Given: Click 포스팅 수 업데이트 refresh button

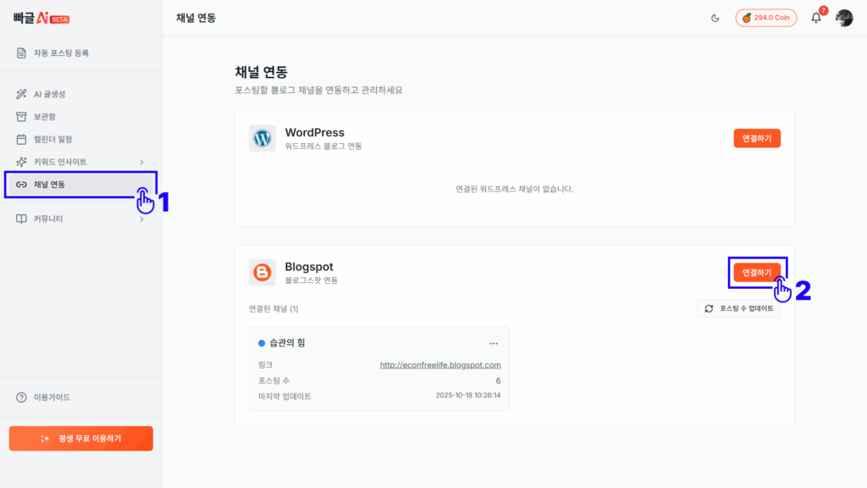Looking at the screenshot, I should pos(738,309).
